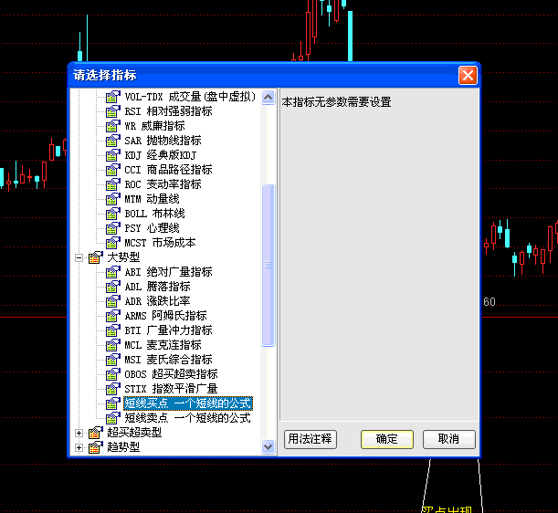Click the 大势型 category folder icon
This screenshot has width=558, height=513.
(95, 257)
